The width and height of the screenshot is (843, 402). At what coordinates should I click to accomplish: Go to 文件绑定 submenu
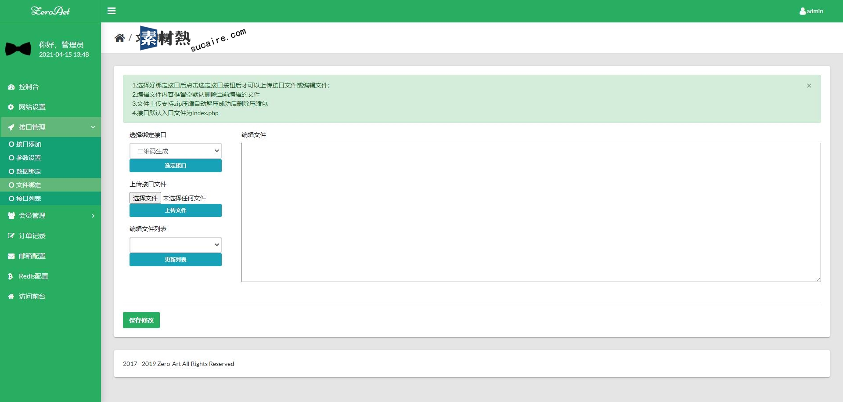[x=50, y=185]
